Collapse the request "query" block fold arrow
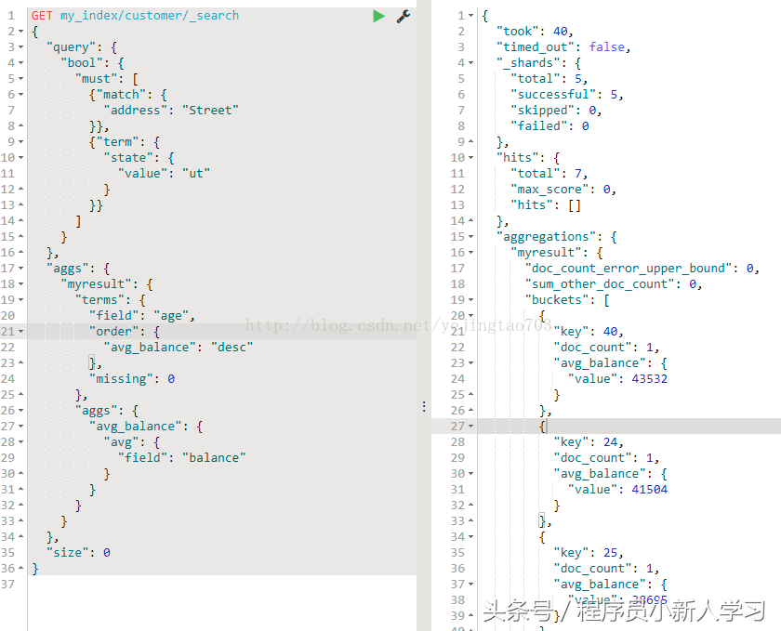 point(20,47)
